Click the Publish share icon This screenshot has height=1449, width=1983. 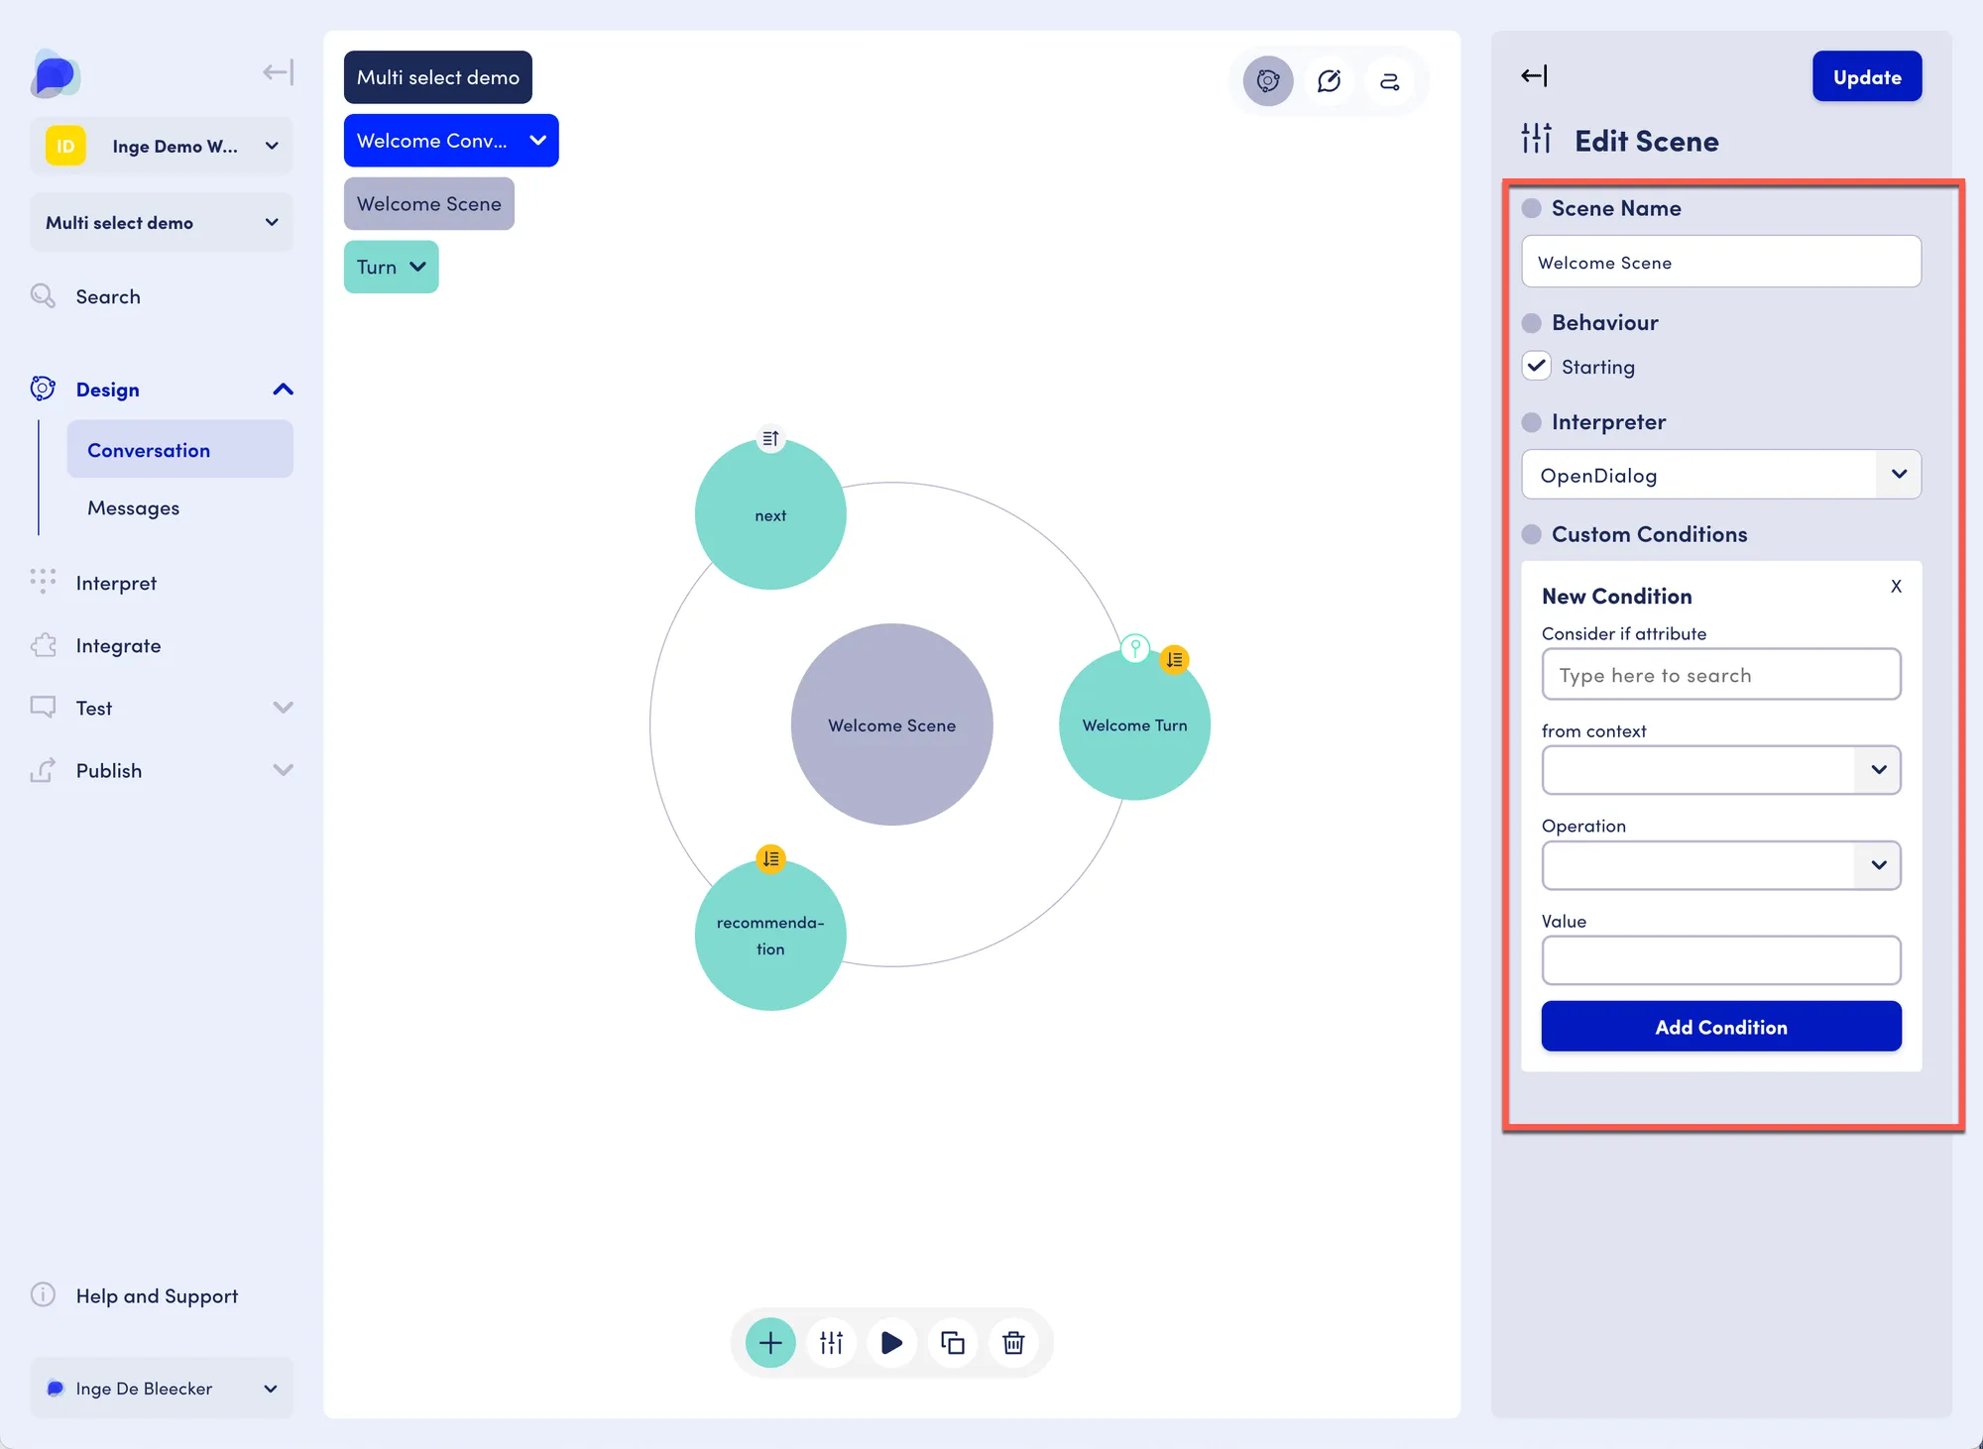(43, 770)
